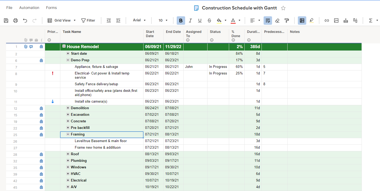Image resolution: width=380 pixels, height=191 pixels.
Task: Toggle Bold formatting
Action: [181, 21]
